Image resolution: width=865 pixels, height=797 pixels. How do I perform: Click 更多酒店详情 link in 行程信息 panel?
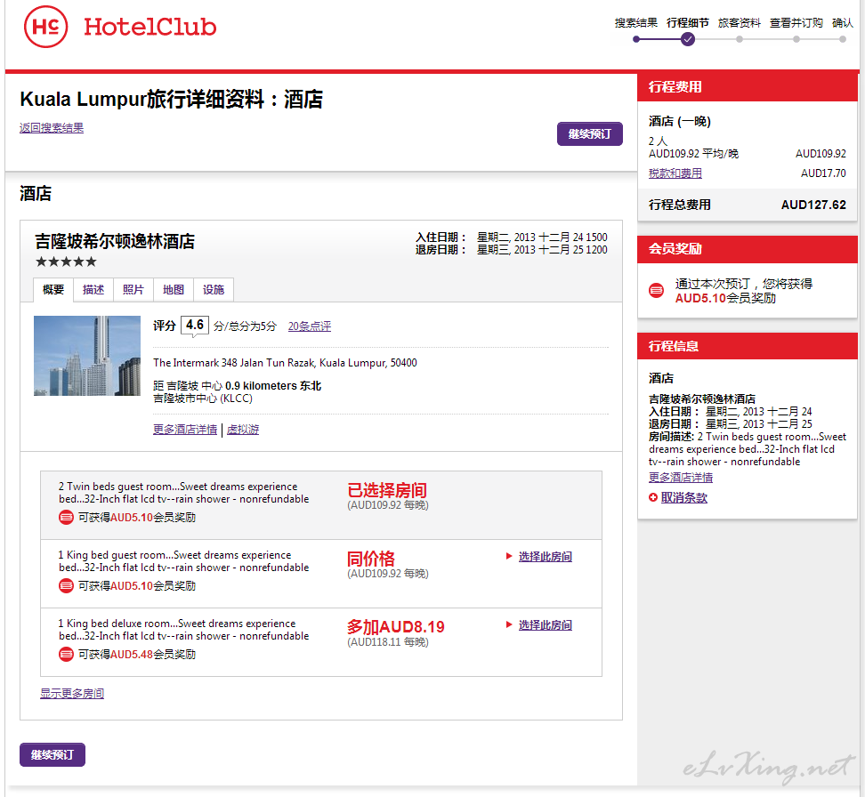681,477
